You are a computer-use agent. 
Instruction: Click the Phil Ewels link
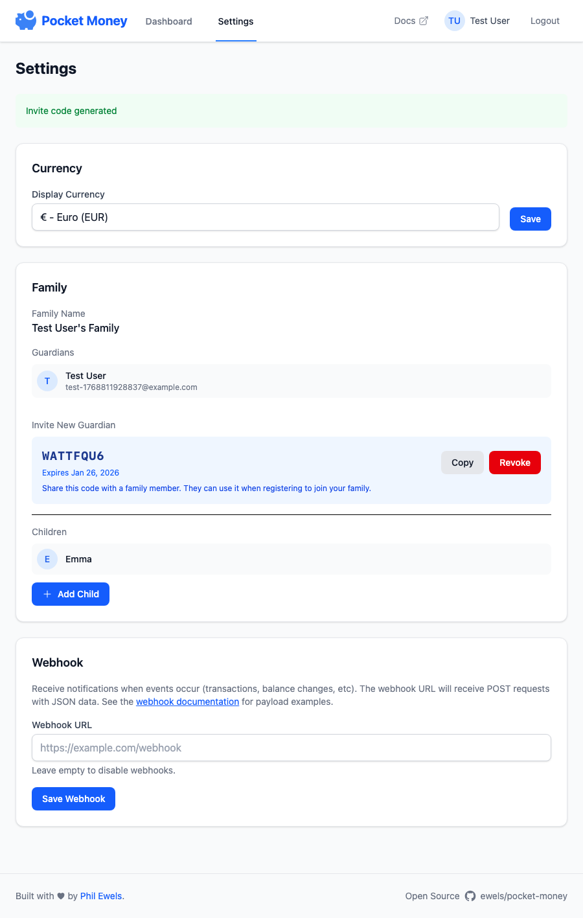(101, 896)
